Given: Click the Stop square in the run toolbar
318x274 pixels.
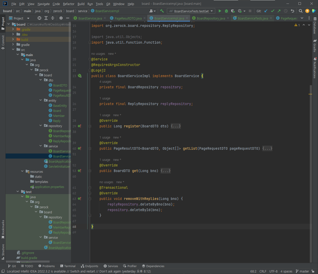Looking at the screenshot, I should pos(250,11).
